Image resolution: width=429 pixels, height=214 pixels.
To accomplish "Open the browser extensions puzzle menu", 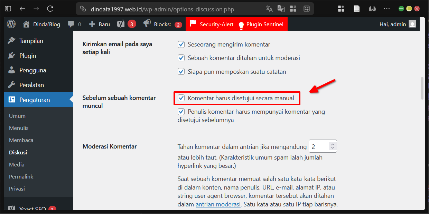I will [341, 8].
